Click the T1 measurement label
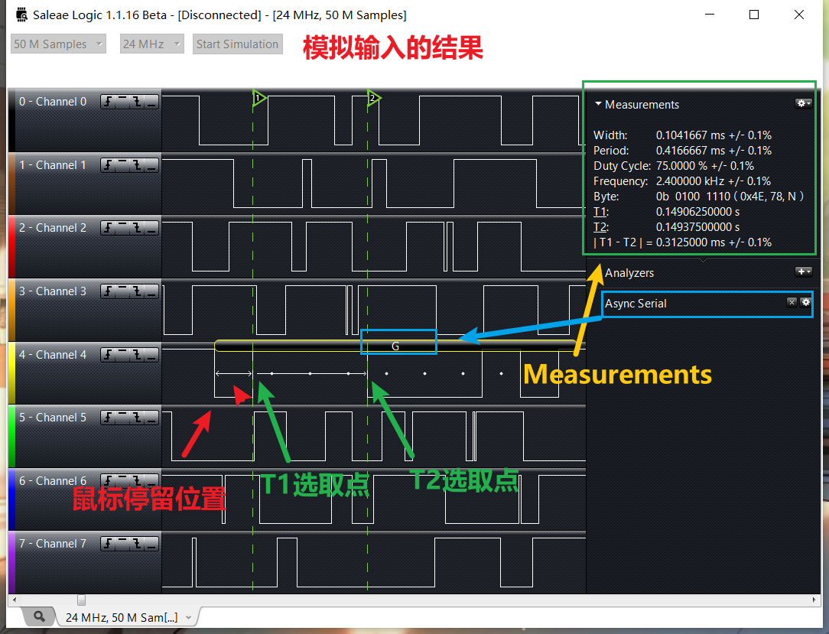 (x=601, y=212)
